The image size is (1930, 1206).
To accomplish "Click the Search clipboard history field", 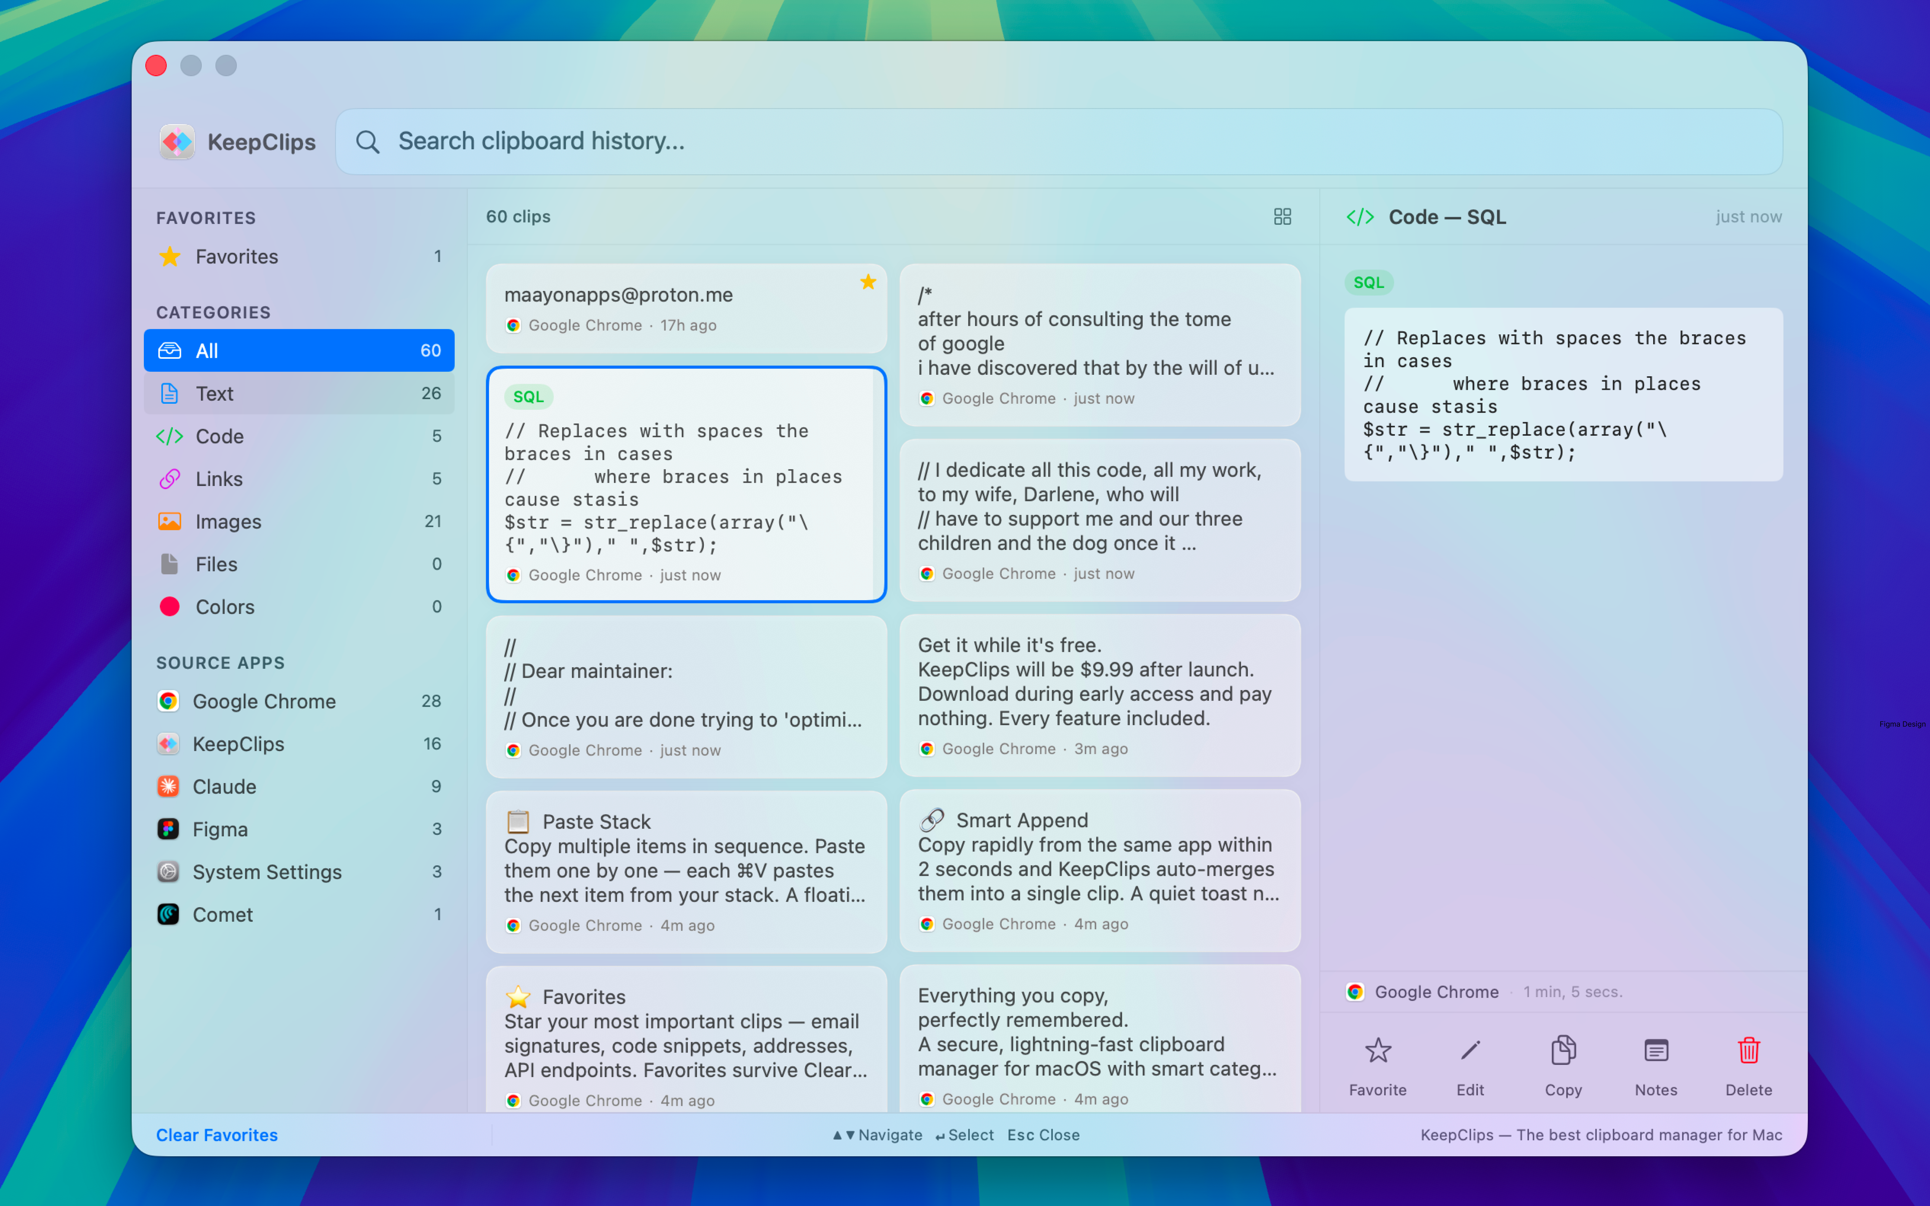I will tap(1059, 142).
